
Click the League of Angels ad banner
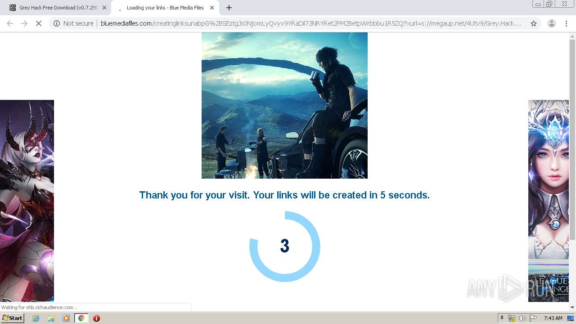point(549,201)
